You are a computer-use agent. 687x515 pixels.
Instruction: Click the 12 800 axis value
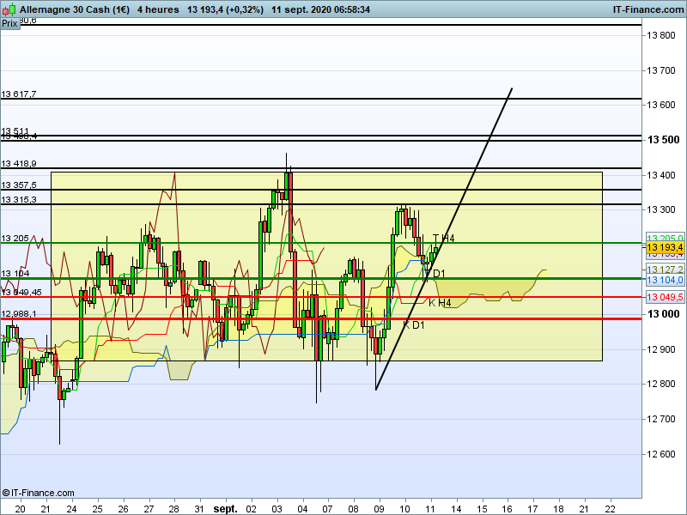click(661, 384)
